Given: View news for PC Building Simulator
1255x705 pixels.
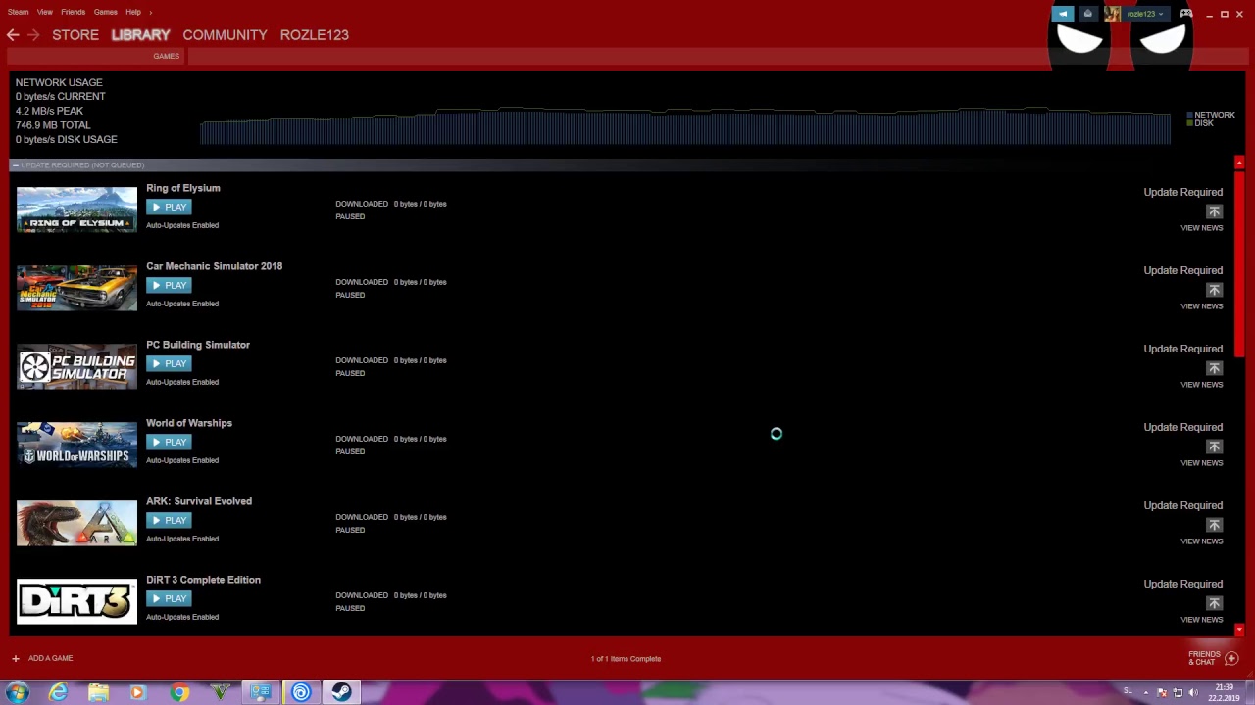Looking at the screenshot, I should coord(1201,385).
